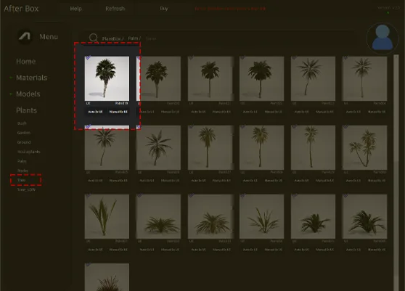Click Buy in the top bar
This screenshot has height=291, width=405.
click(164, 9)
